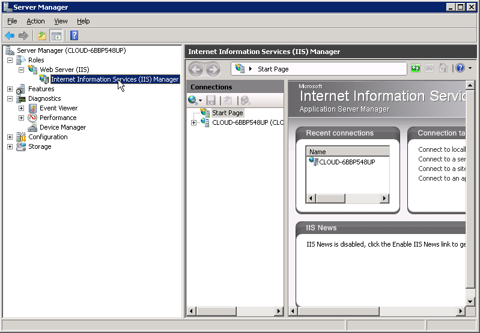Screen dimensions: 480x333
Task: Click 'Connect to locall' link
Action: click(x=442, y=149)
